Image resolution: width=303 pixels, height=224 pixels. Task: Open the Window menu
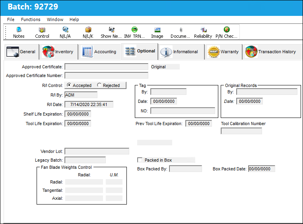coord(55,19)
